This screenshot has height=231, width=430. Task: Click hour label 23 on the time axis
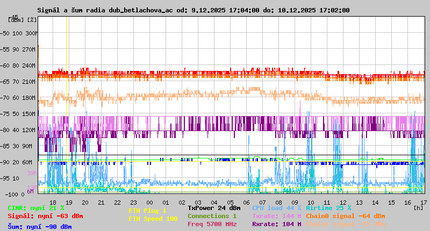pyautogui.click(x=133, y=203)
